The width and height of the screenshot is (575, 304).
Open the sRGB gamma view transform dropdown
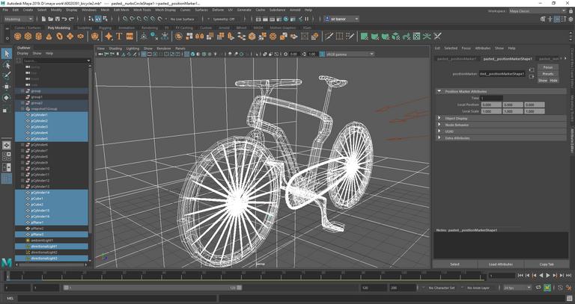coord(349,54)
